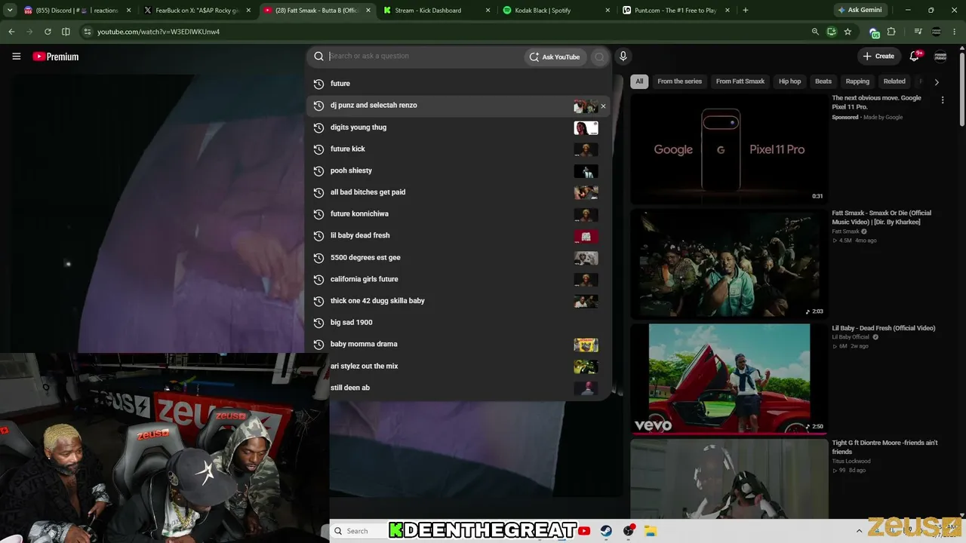Open a new Chrome tab
Image resolution: width=966 pixels, height=543 pixels.
point(746,11)
